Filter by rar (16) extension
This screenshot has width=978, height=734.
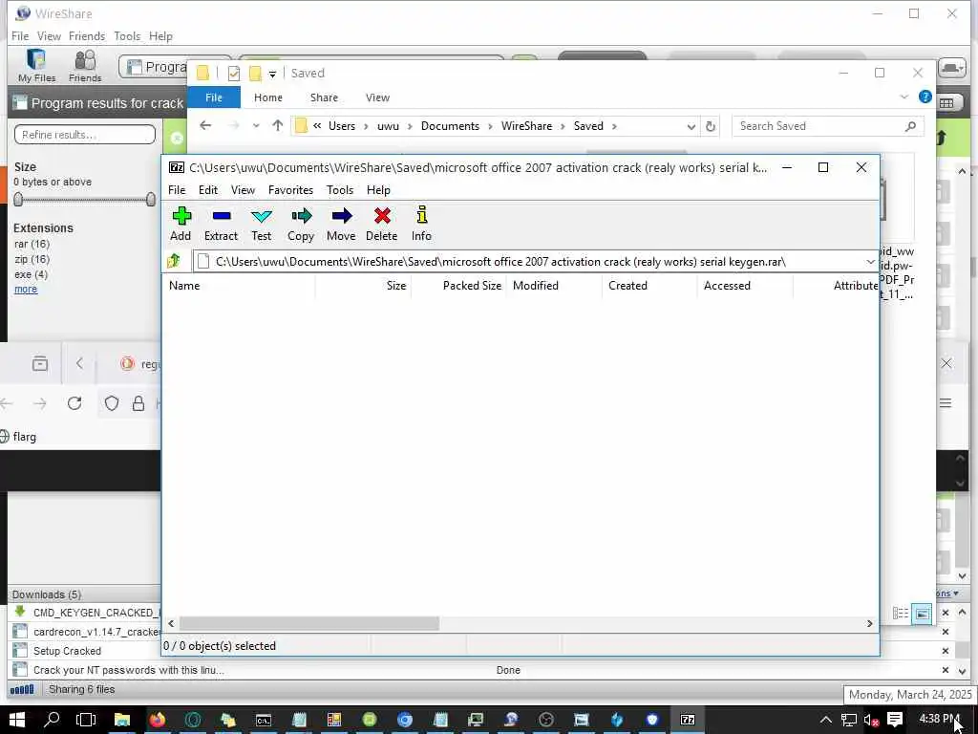(32, 244)
